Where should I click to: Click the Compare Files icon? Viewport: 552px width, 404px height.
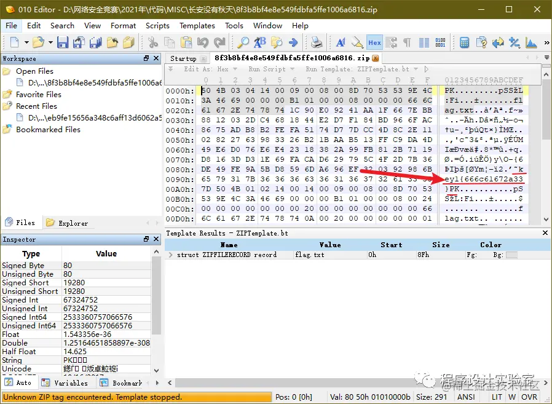pyautogui.click(x=481, y=42)
